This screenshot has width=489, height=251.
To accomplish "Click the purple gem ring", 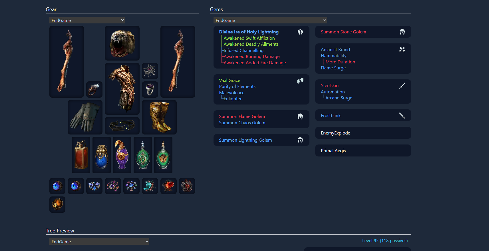I will click(x=150, y=89).
